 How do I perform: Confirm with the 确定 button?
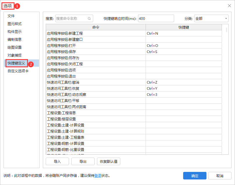click(195, 176)
